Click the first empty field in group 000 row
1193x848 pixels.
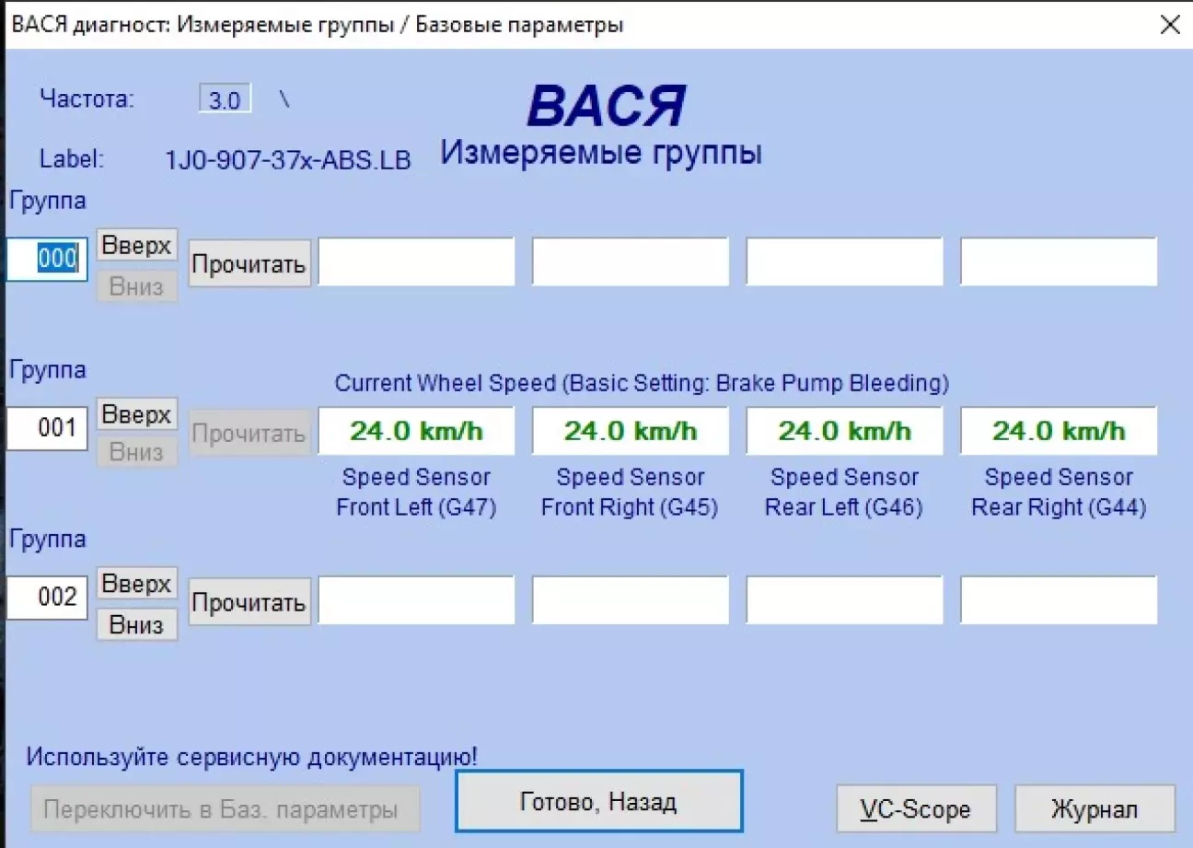415,261
